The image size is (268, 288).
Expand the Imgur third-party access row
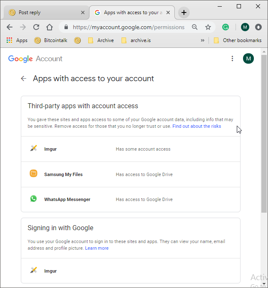click(x=131, y=149)
